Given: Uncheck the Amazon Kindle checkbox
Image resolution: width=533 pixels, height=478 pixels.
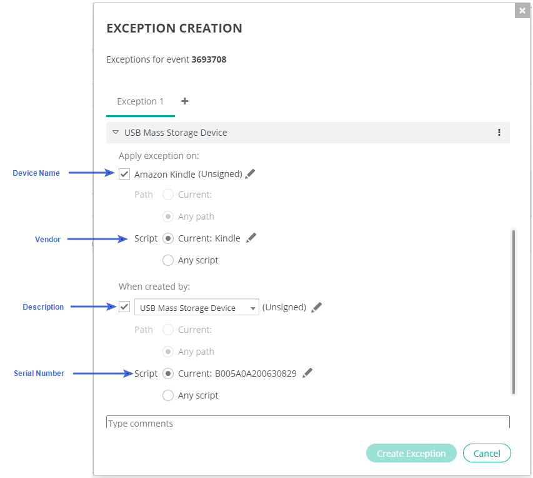Looking at the screenshot, I should (x=124, y=174).
